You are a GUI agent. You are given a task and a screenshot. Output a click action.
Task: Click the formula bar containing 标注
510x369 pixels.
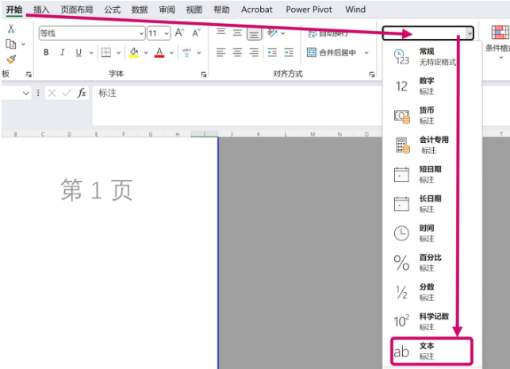tap(237, 106)
